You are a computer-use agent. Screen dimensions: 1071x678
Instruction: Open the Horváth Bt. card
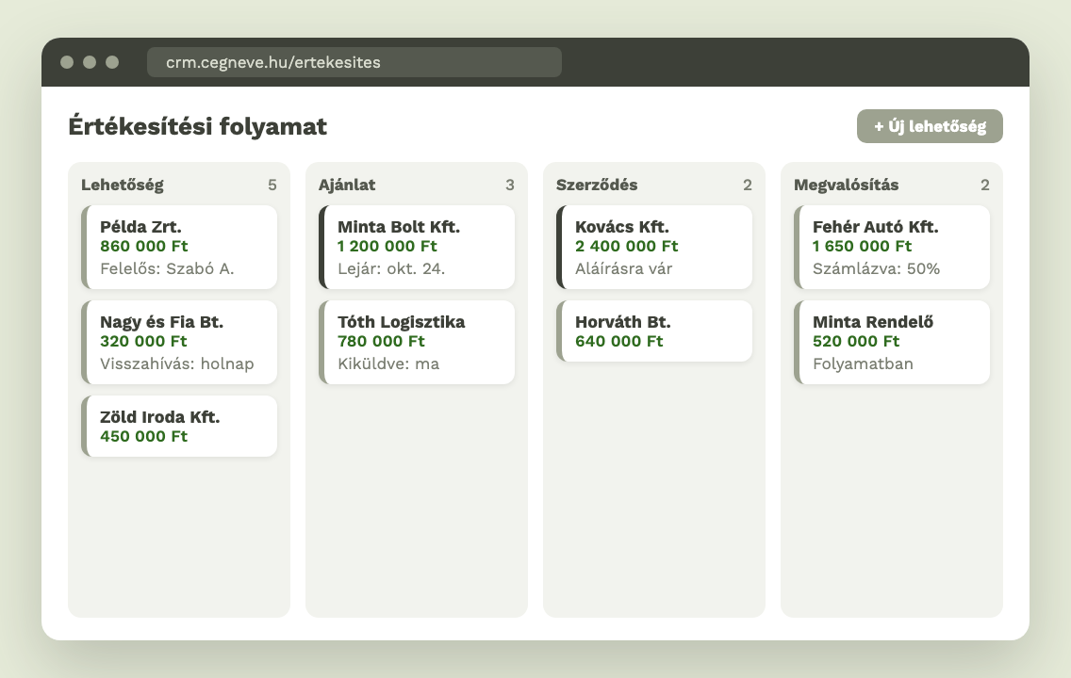[x=654, y=331]
